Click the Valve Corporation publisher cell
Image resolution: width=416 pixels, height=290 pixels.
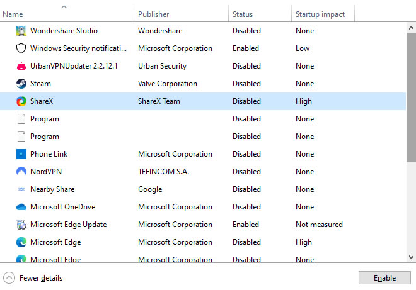click(x=168, y=84)
